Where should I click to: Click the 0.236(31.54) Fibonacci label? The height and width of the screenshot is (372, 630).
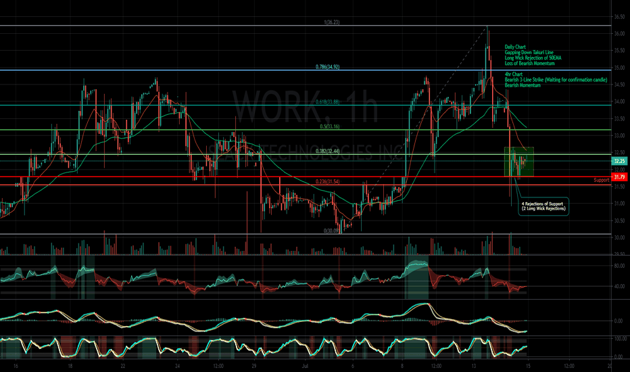tap(327, 181)
